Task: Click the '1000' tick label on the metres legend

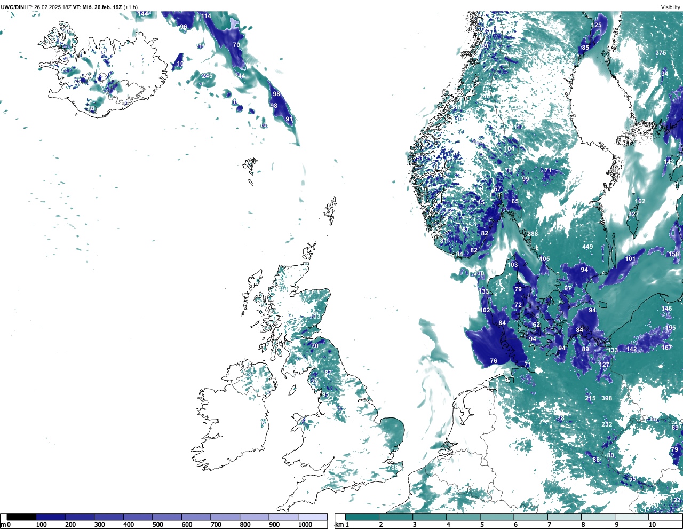Action: coord(305,525)
